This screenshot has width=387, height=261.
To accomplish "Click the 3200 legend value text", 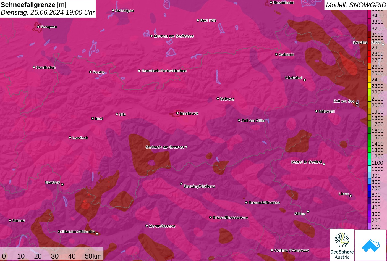I will coord(378,28).
